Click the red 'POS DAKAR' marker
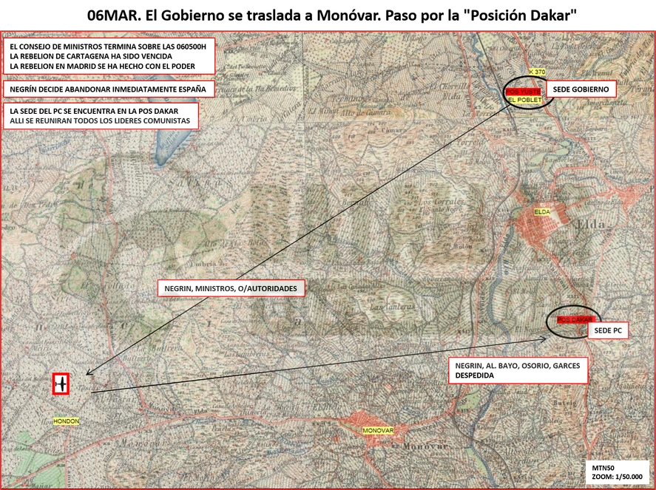 coord(575,320)
